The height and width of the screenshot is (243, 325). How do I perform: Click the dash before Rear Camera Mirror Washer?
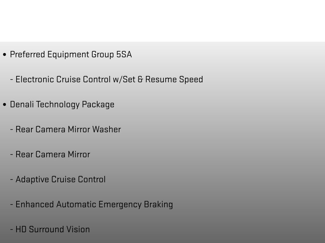tap(12, 129)
